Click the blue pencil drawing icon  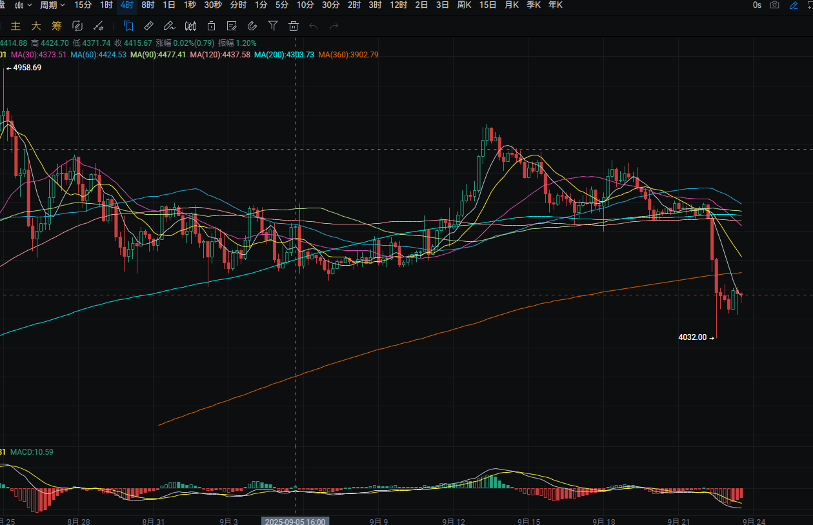794,5
